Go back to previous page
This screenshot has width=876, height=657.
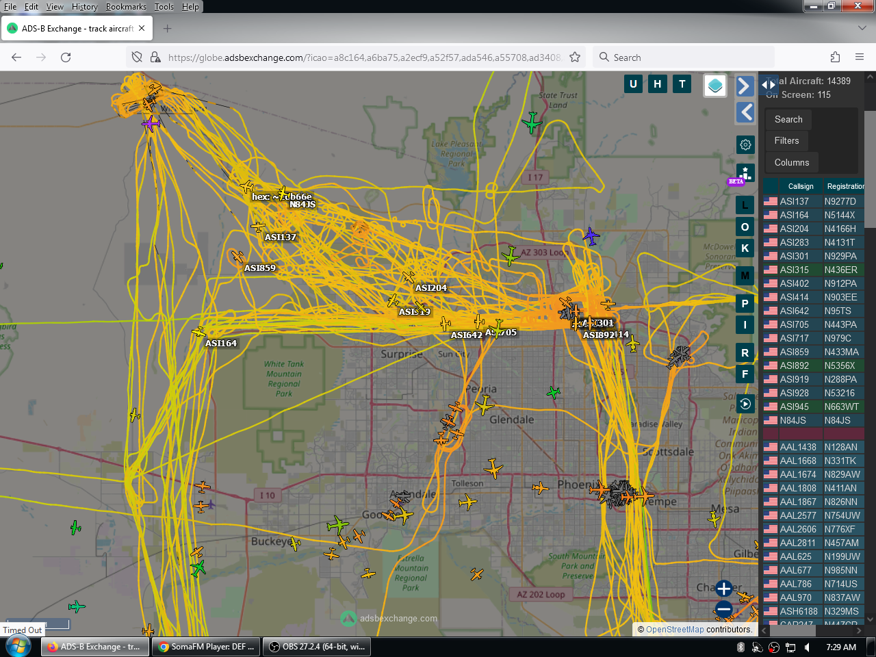[x=16, y=57]
